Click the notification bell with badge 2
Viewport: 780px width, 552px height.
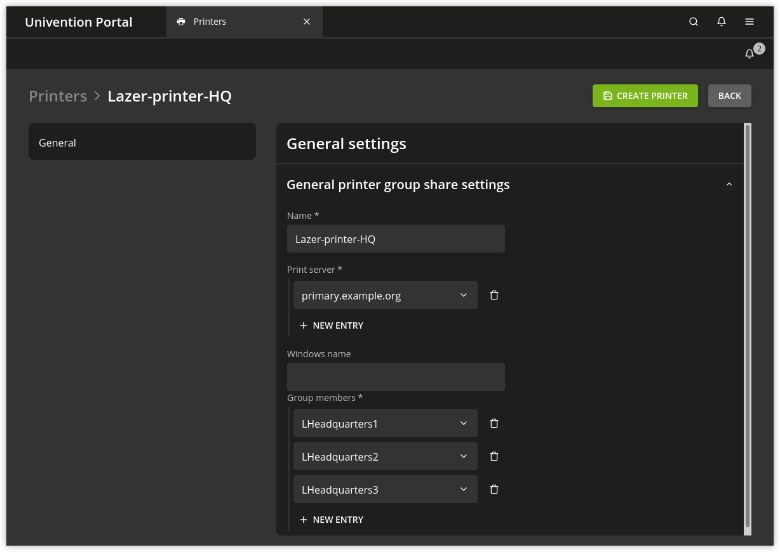coord(750,54)
